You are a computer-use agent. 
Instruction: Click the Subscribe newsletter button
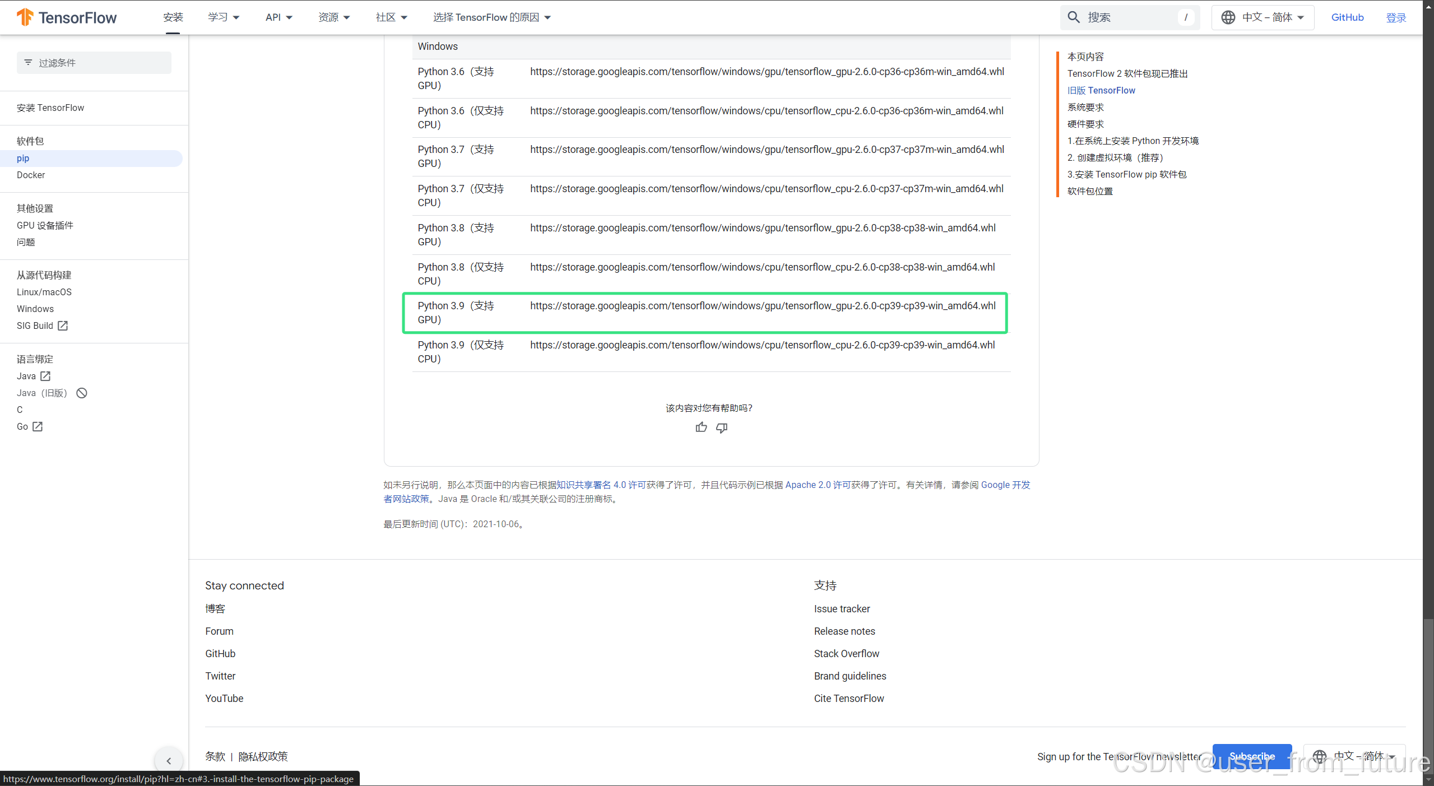pos(1252,756)
